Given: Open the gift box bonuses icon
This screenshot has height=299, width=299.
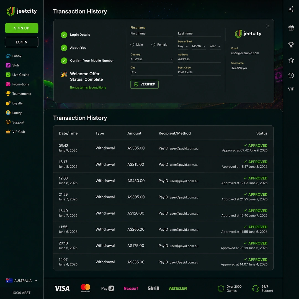Looking at the screenshot, I should (x=291, y=28).
